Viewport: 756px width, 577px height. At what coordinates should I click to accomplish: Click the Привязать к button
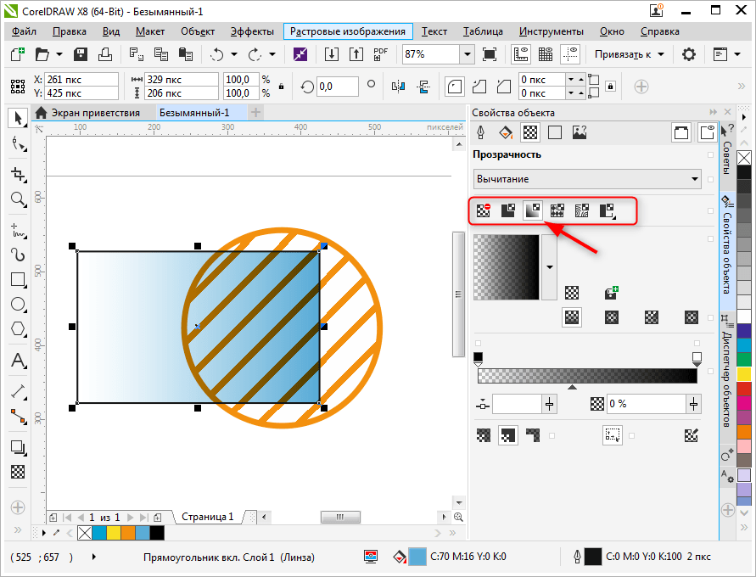coord(629,54)
